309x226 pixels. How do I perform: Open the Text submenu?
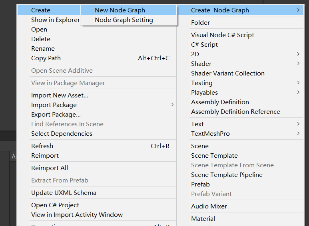[x=240, y=124]
